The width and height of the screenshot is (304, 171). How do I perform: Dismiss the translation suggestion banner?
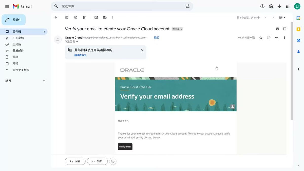click(142, 50)
